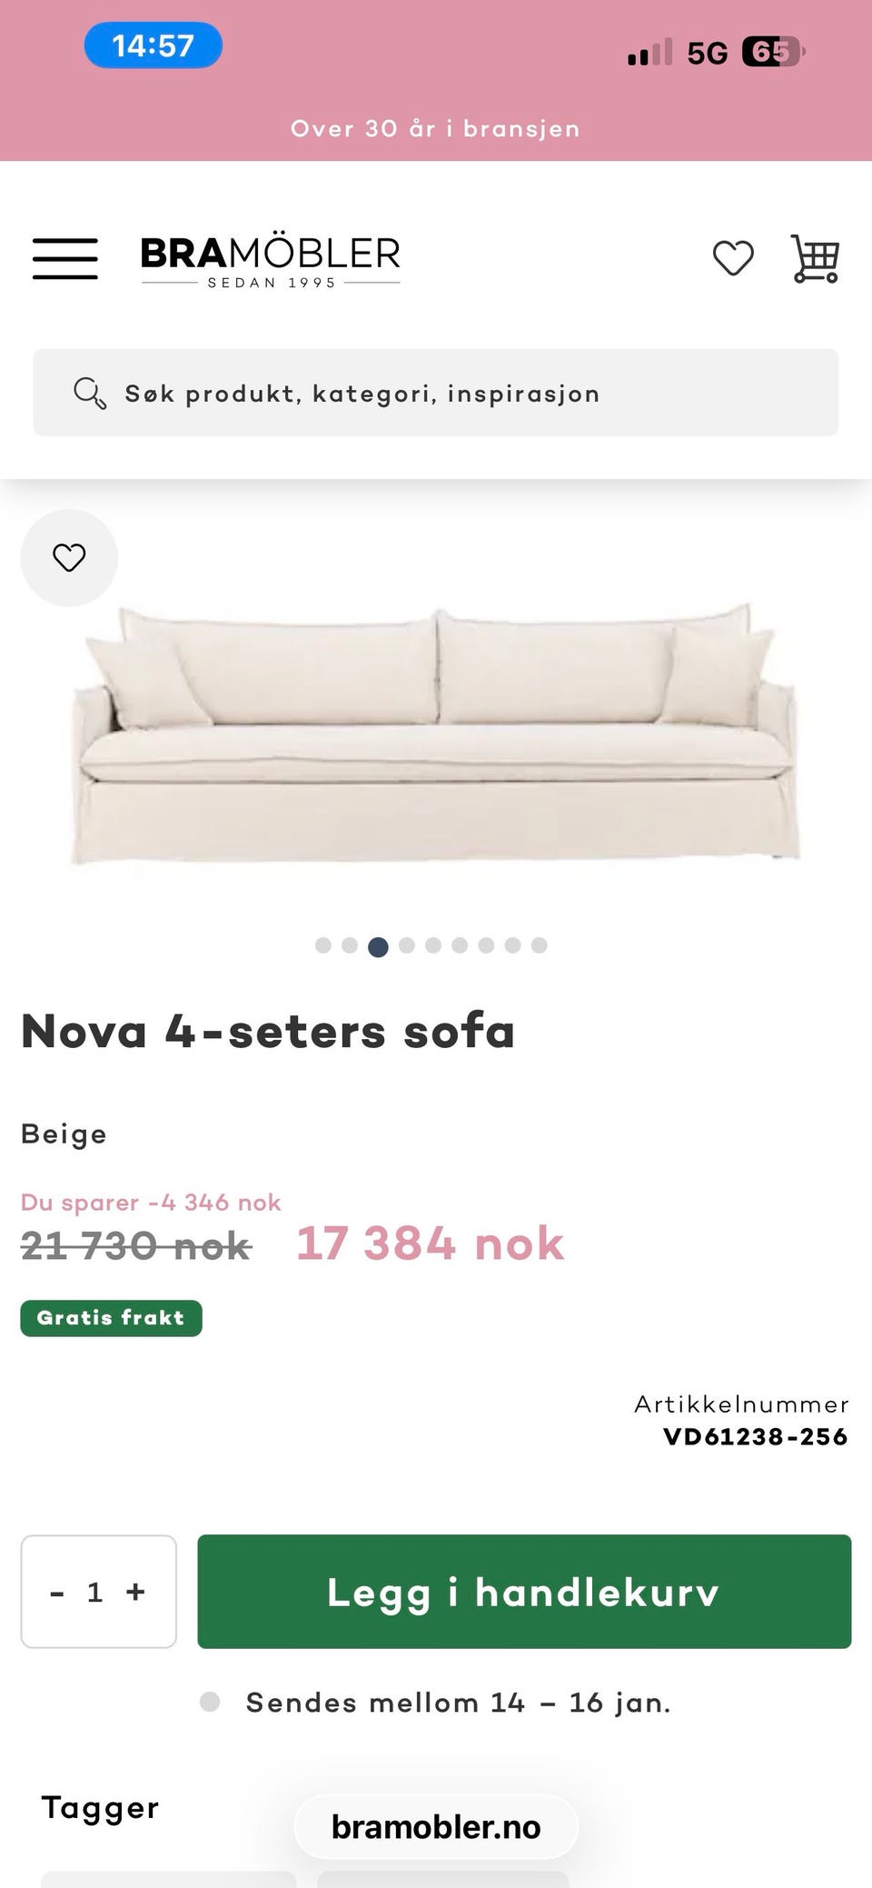The width and height of the screenshot is (872, 1888).
Task: Tap the bramobler.no address pill
Action: pos(436,1827)
